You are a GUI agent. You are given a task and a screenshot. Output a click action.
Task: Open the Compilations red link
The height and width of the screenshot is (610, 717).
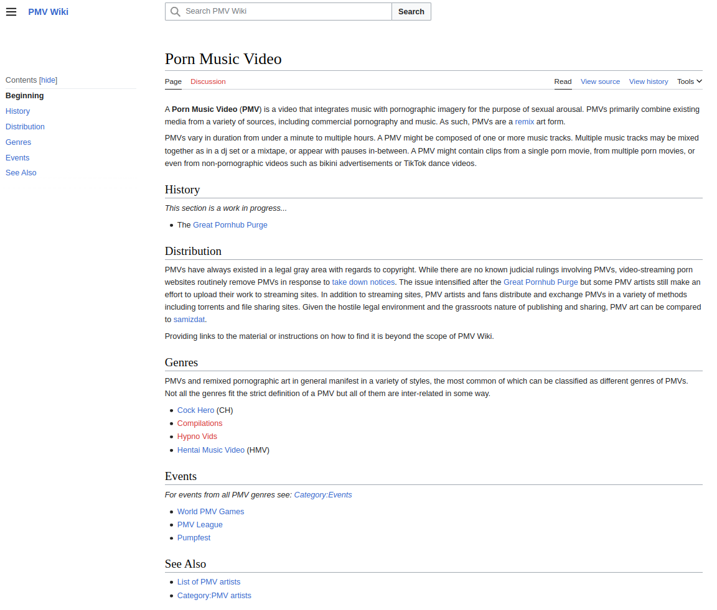coord(200,423)
